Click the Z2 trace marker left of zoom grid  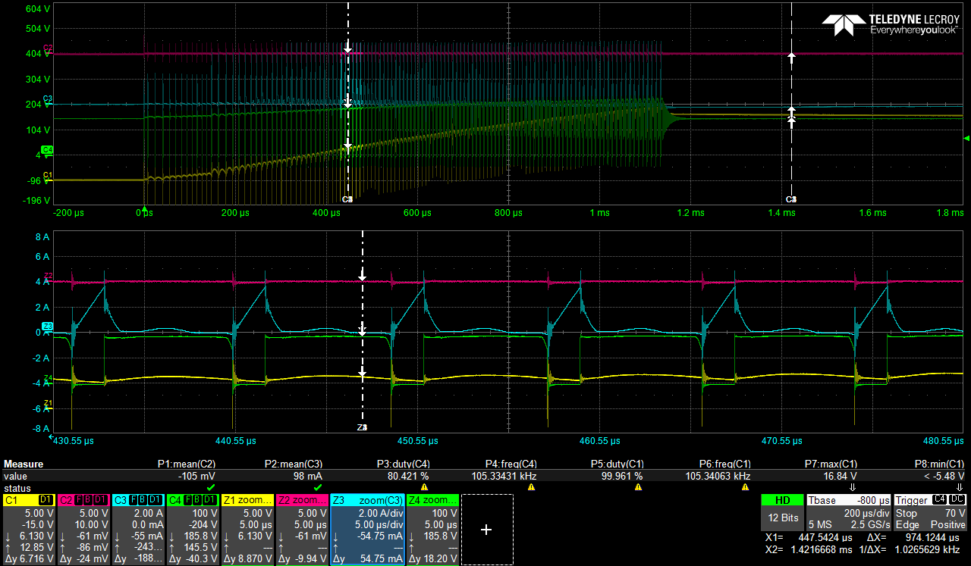[48, 276]
